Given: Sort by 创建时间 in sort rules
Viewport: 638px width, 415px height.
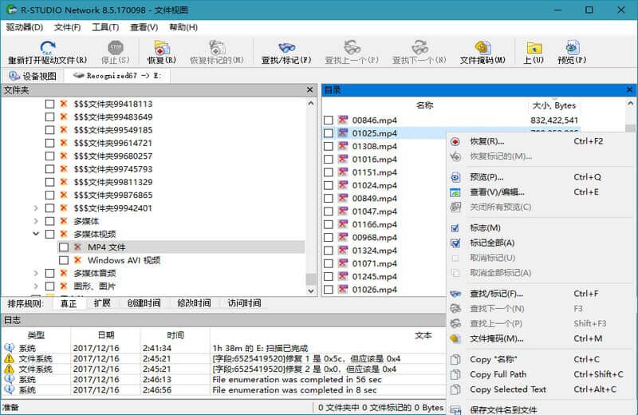Looking at the screenshot, I should tap(144, 303).
